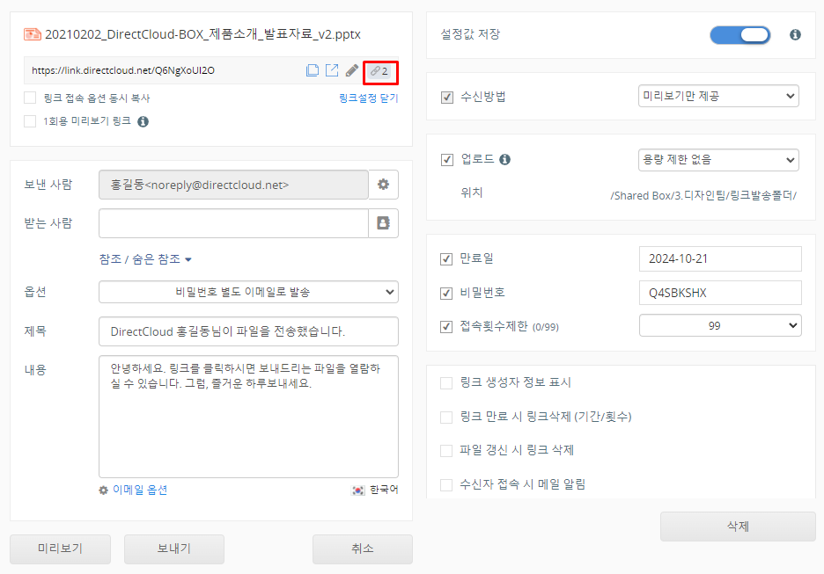Expand 참조 / 숨은 참조 fields

[x=145, y=259]
